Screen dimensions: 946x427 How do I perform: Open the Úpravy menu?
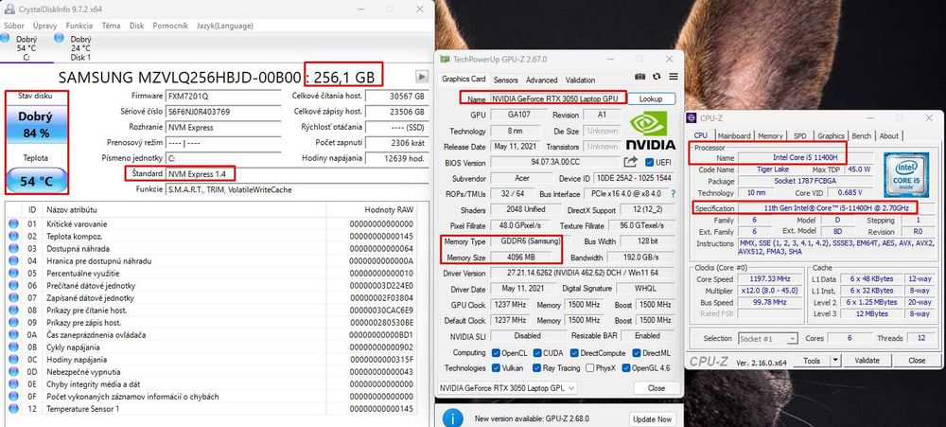click(45, 26)
